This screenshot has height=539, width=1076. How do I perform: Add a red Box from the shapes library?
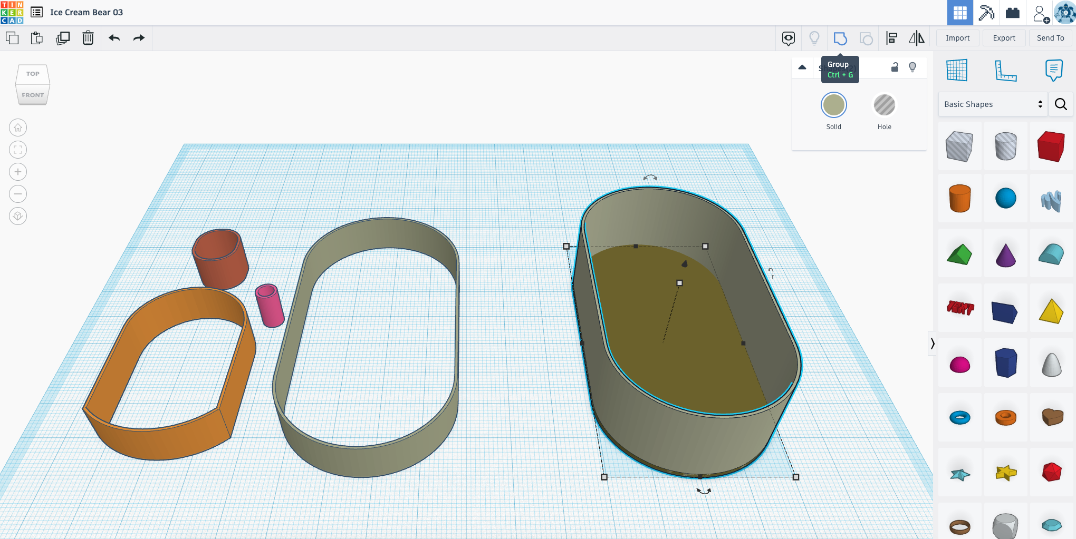[1051, 146]
